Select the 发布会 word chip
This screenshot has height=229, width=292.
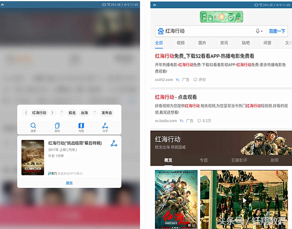pyautogui.click(x=107, y=113)
